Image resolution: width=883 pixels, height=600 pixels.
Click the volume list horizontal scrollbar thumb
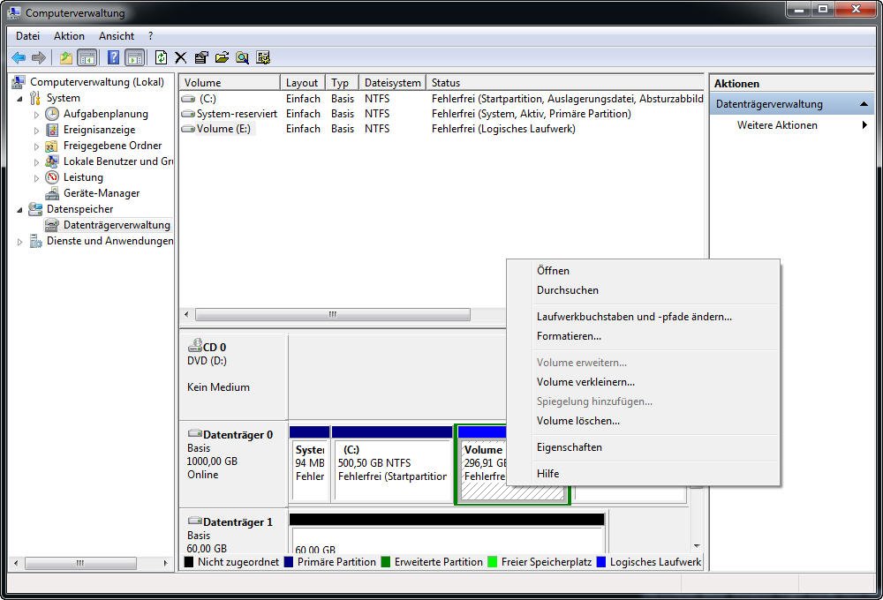tap(333, 314)
